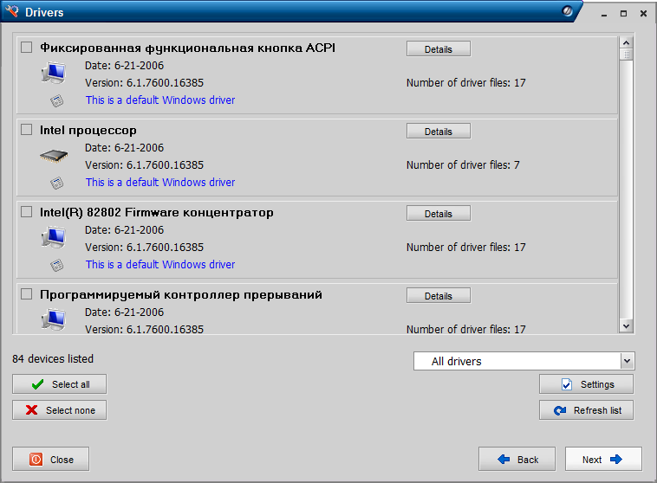
Task: Click the Фиксированная функциональная кнопка ACPI title
Action: 187,48
